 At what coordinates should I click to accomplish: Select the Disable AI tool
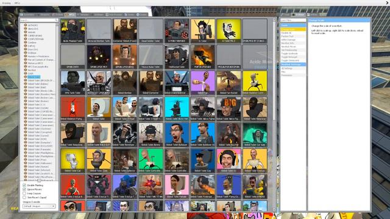pos(293,33)
